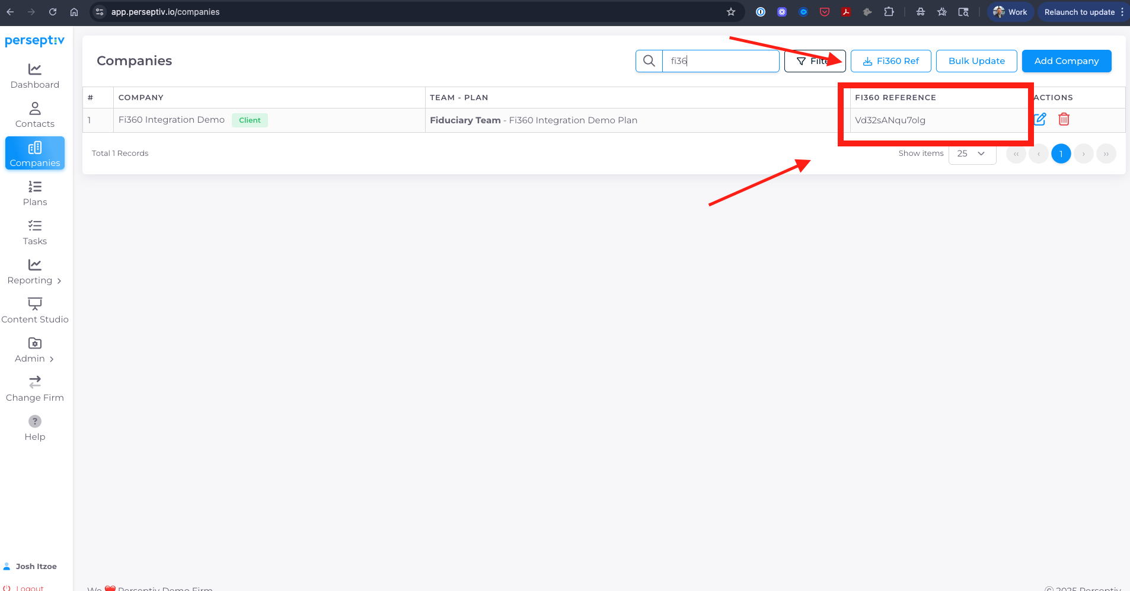Image resolution: width=1130 pixels, height=591 pixels.
Task: Edit the Fi360 Integration Demo company
Action: 1040,119
